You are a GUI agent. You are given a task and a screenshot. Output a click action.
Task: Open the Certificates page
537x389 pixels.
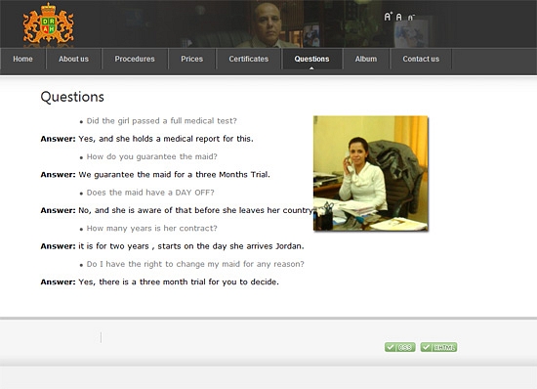[x=249, y=59]
